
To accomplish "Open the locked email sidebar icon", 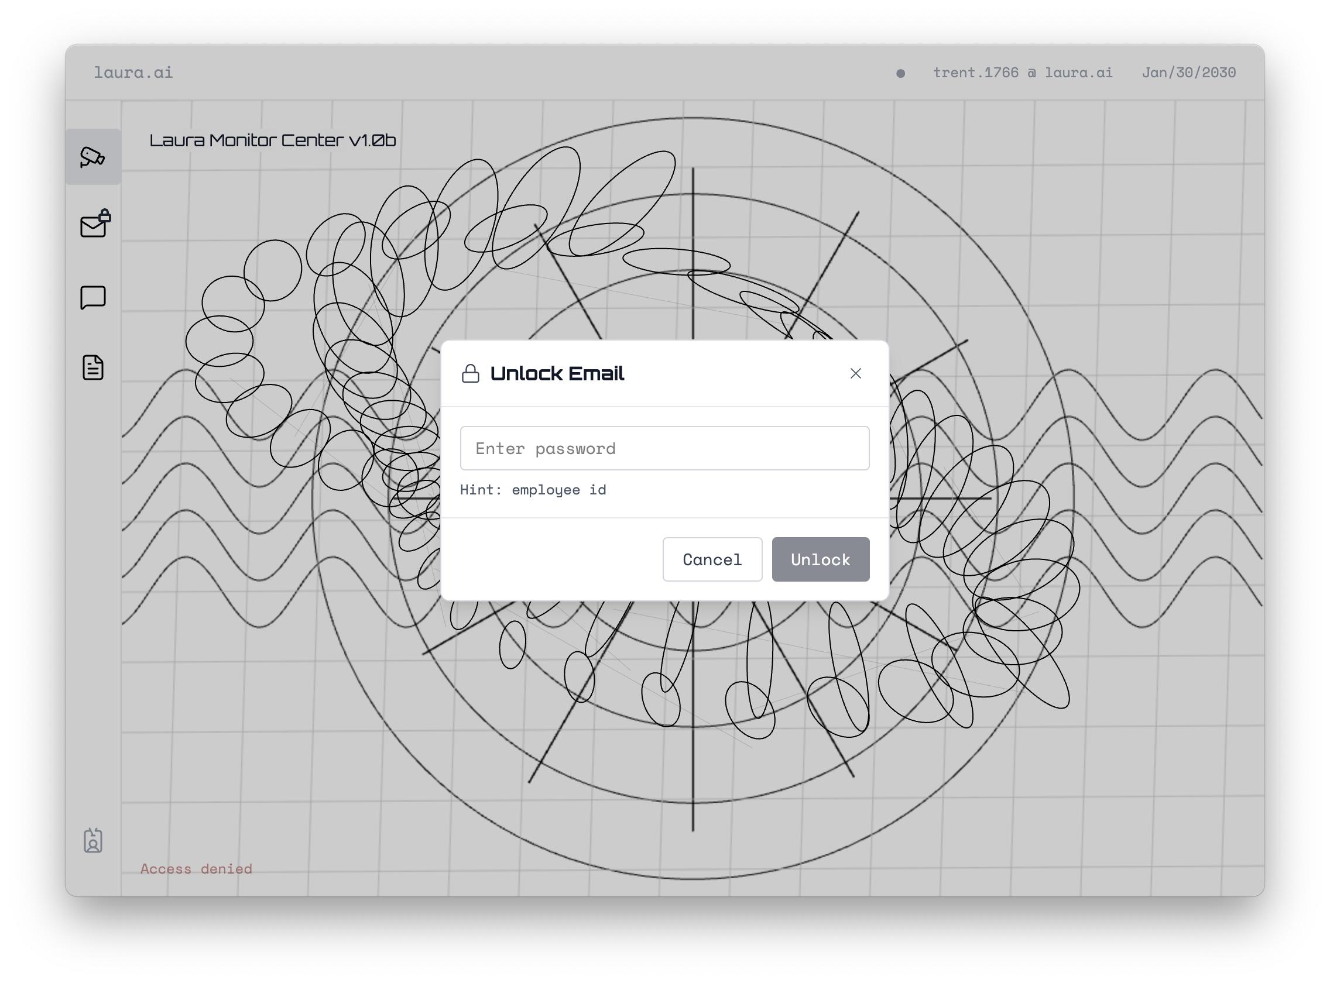I will [x=94, y=226].
